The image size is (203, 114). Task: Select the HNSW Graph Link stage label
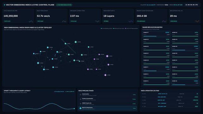(87, 103)
